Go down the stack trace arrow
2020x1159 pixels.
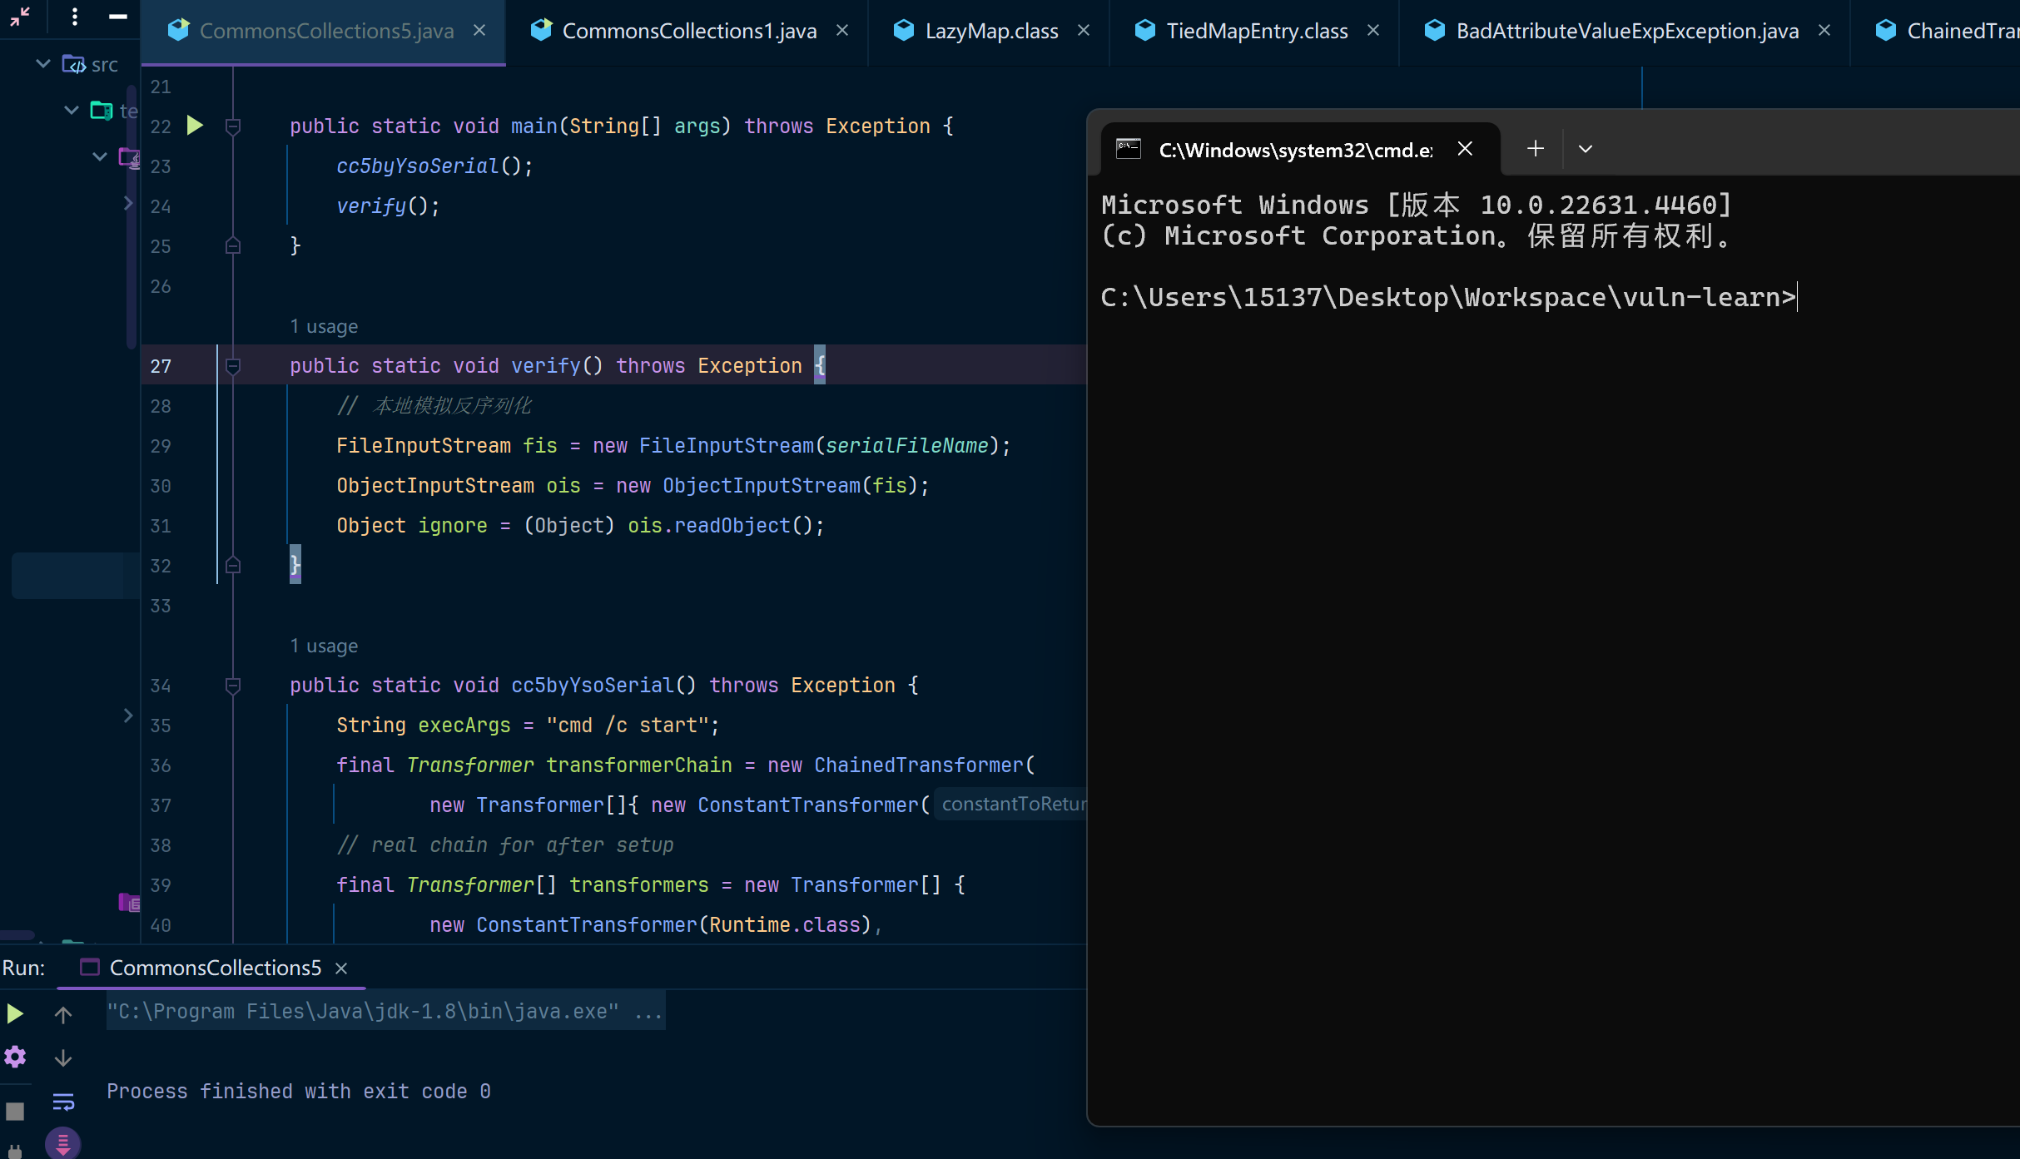[63, 1057]
